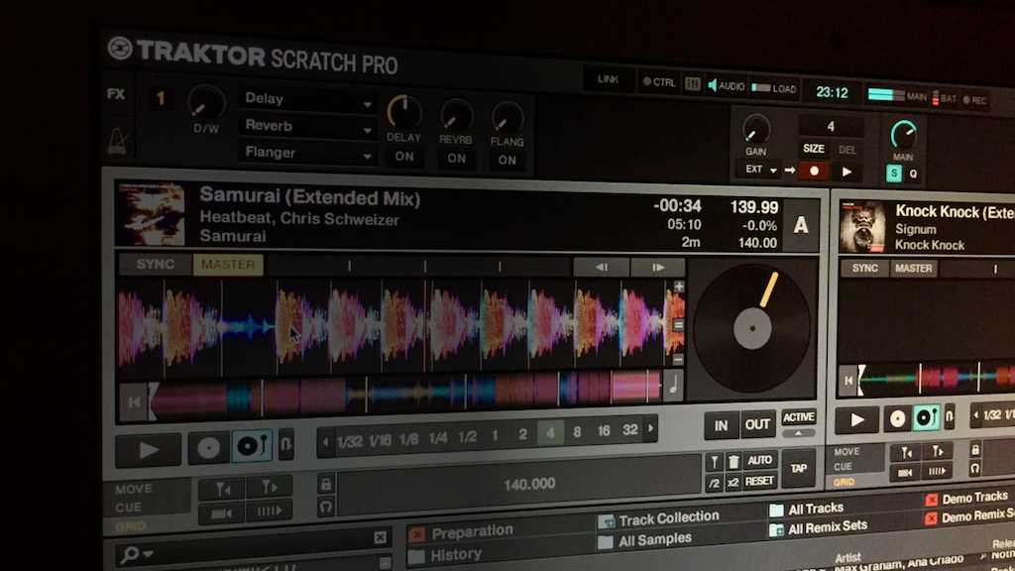
Task: Toggle MASTER on deck B
Action: tap(913, 268)
